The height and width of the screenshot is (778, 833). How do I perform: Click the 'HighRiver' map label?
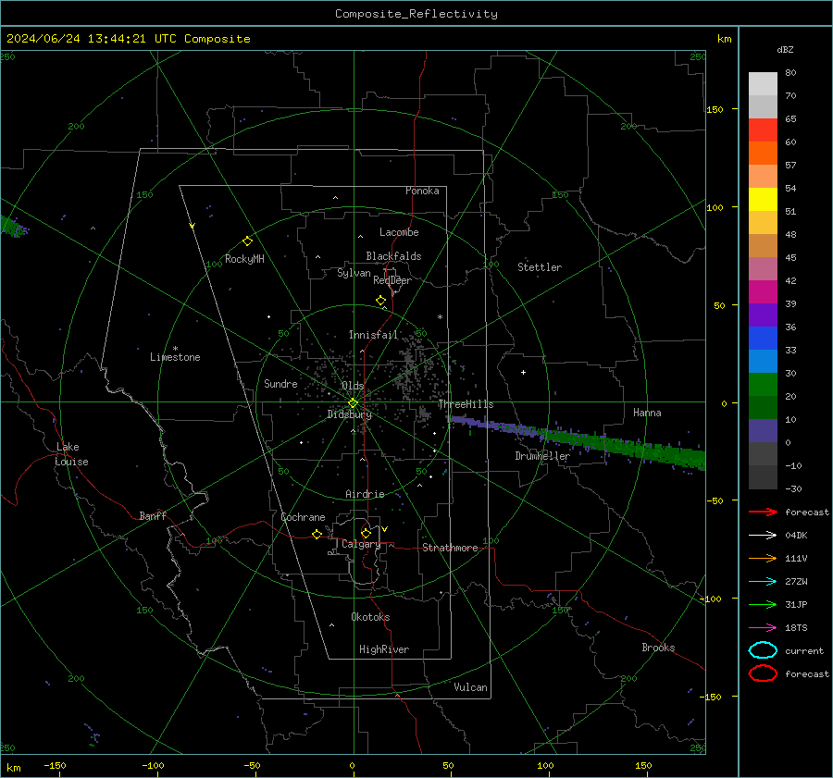(384, 649)
